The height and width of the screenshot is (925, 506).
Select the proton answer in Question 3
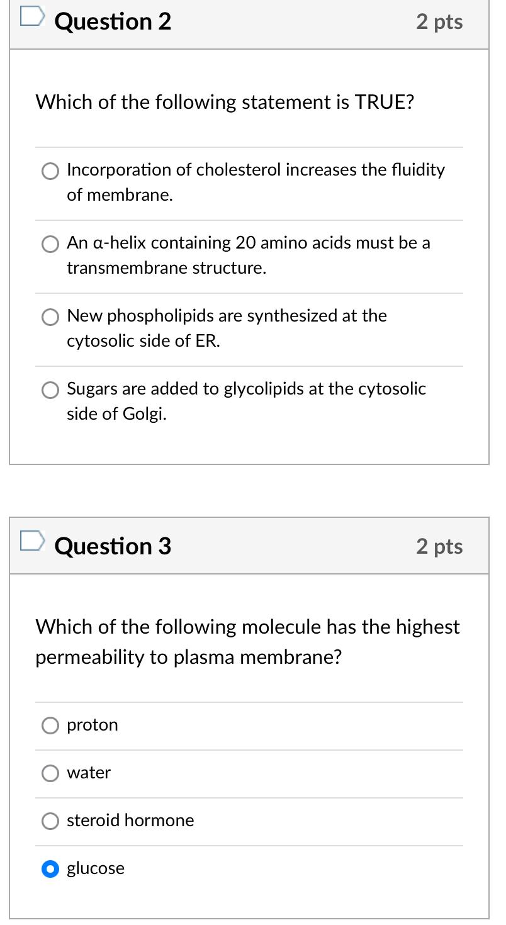pyautogui.click(x=50, y=726)
